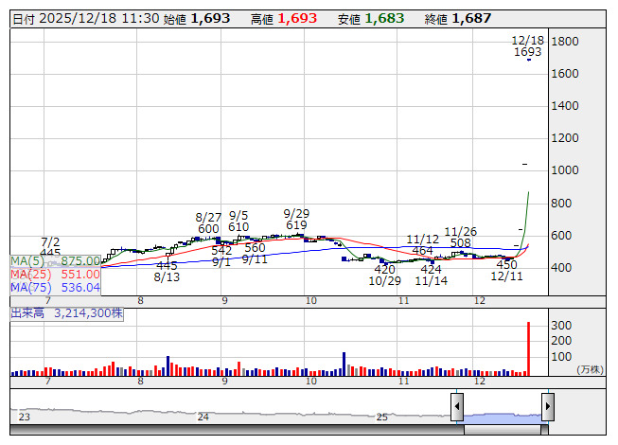
Task: Click the 12/18 1693 high price marker
Action: (x=527, y=47)
